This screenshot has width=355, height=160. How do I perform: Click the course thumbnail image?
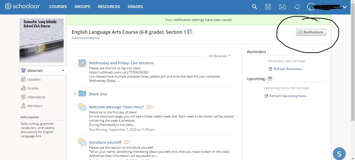[x=42, y=40]
